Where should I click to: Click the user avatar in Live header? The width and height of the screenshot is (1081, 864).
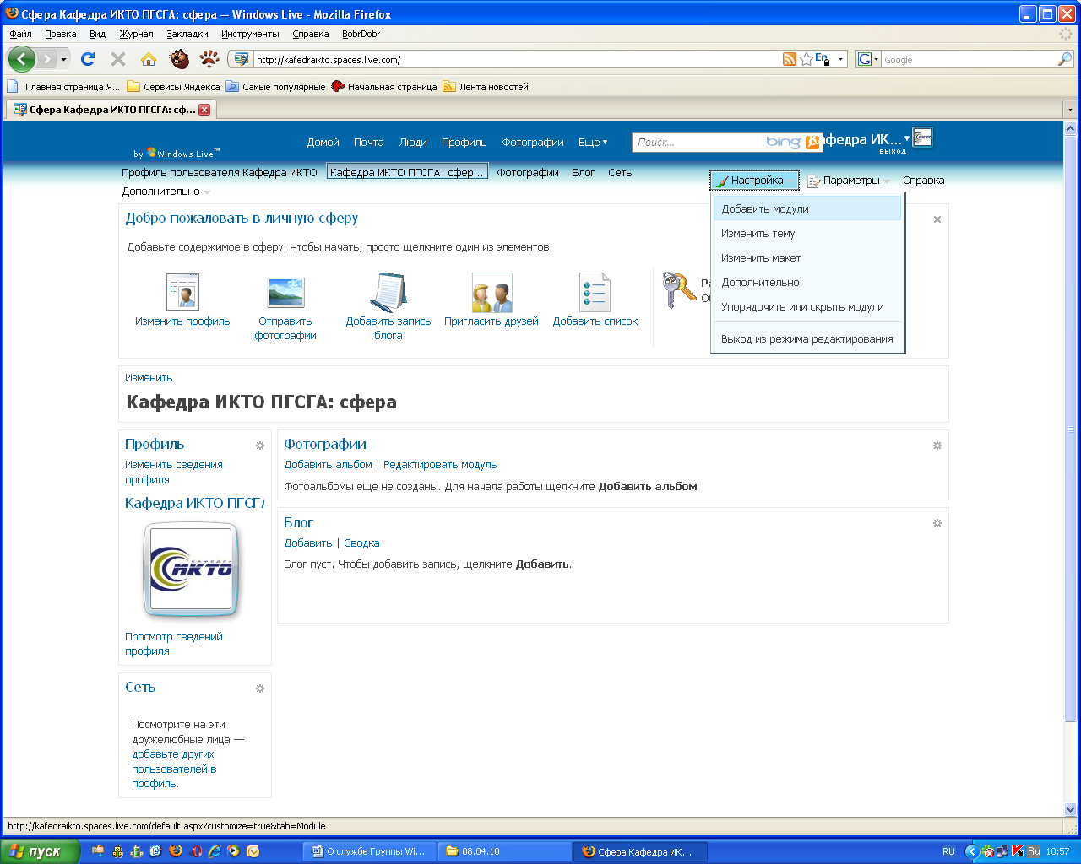(x=922, y=138)
